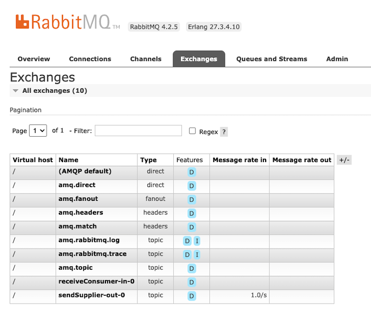
Task: Open the Connections tab
Action: 90,59
